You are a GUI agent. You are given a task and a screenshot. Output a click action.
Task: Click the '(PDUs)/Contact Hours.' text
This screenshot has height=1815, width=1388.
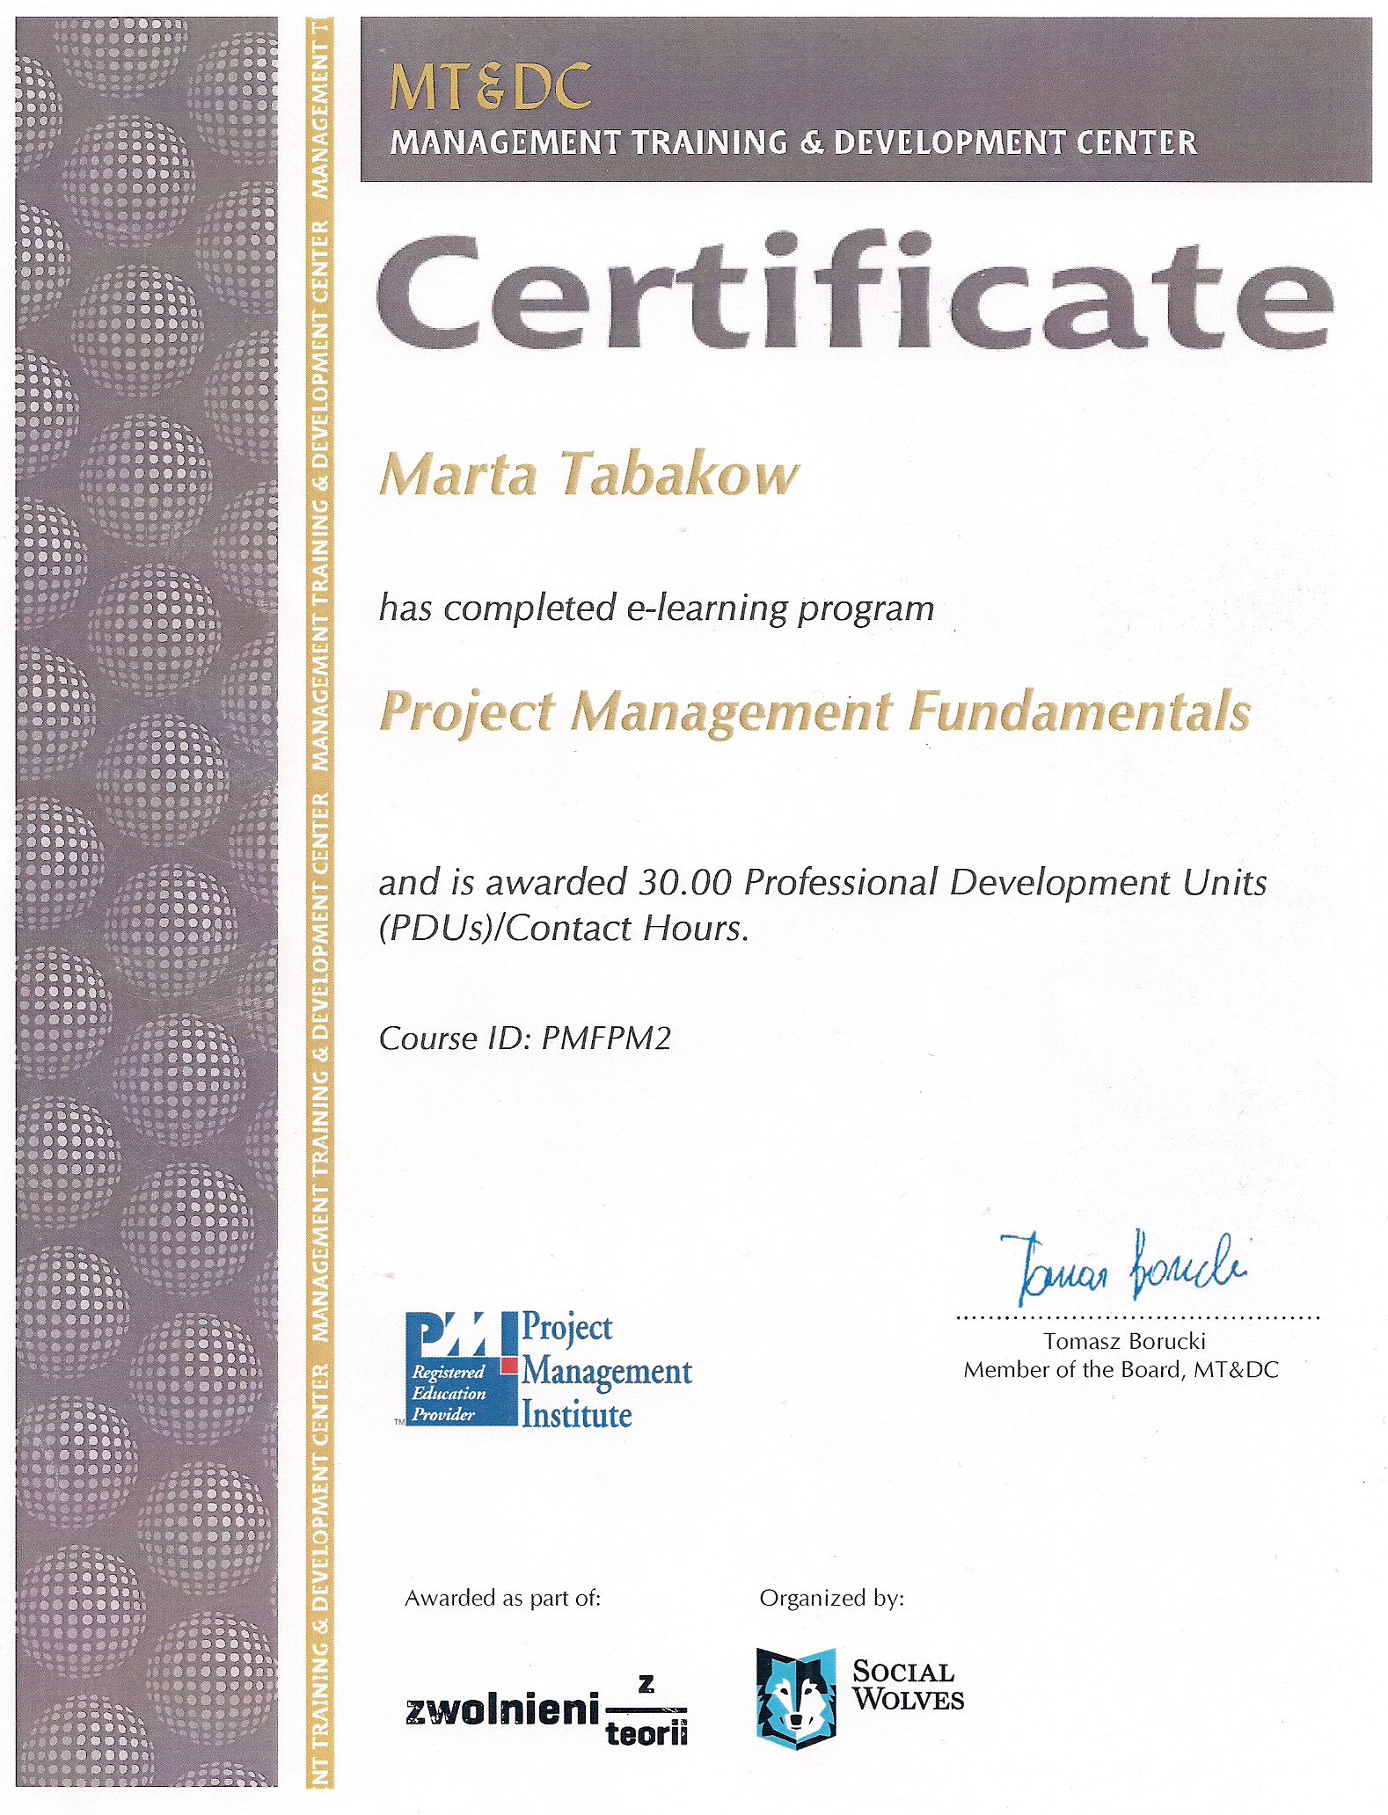[564, 929]
